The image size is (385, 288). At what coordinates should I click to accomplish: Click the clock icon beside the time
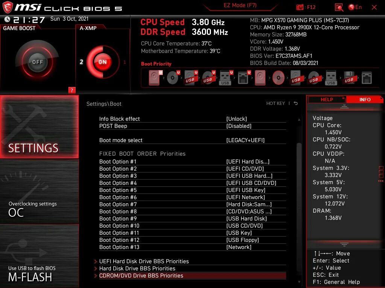[x=8, y=19]
